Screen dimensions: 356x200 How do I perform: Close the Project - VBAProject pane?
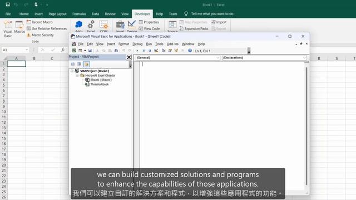[128, 57]
